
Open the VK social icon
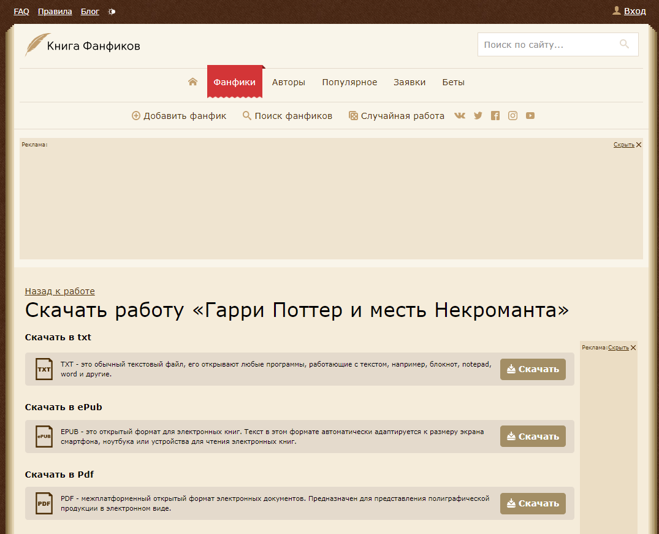(x=460, y=116)
